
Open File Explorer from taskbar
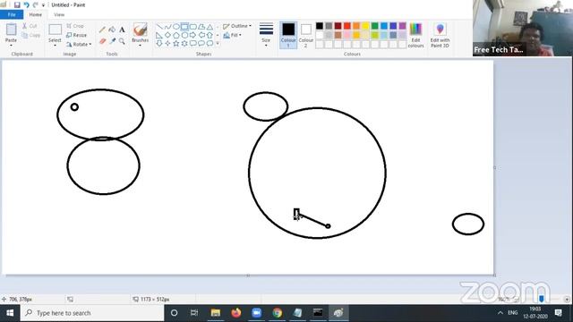215,313
